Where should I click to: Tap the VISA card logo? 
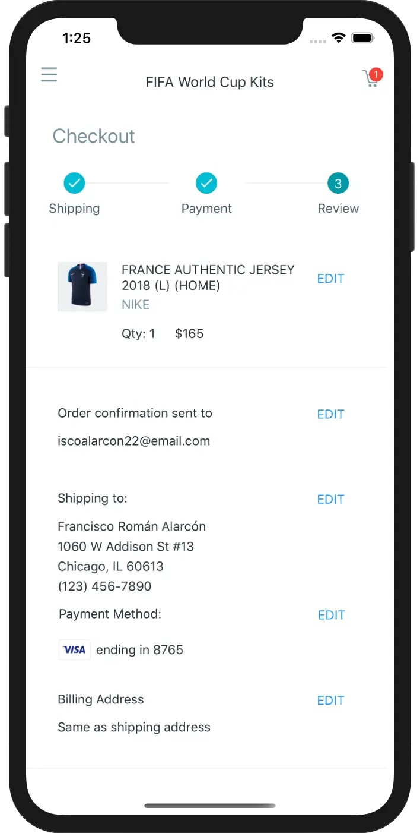point(75,650)
